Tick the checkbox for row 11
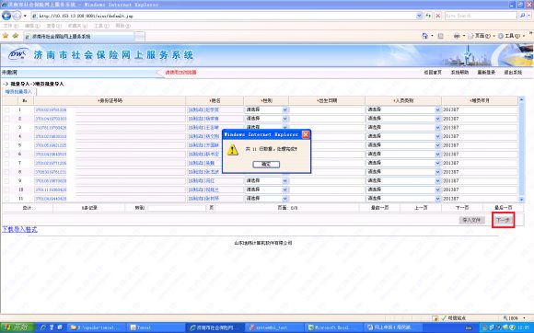Screen dimensions: 534x333 (6, 199)
